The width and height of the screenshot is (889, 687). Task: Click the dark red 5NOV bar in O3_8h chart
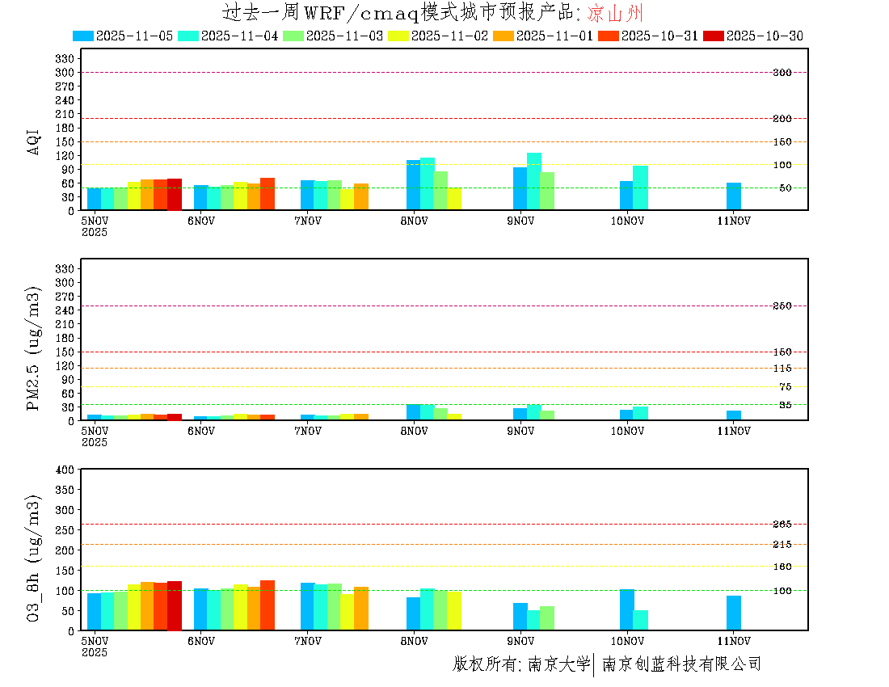click(x=175, y=605)
